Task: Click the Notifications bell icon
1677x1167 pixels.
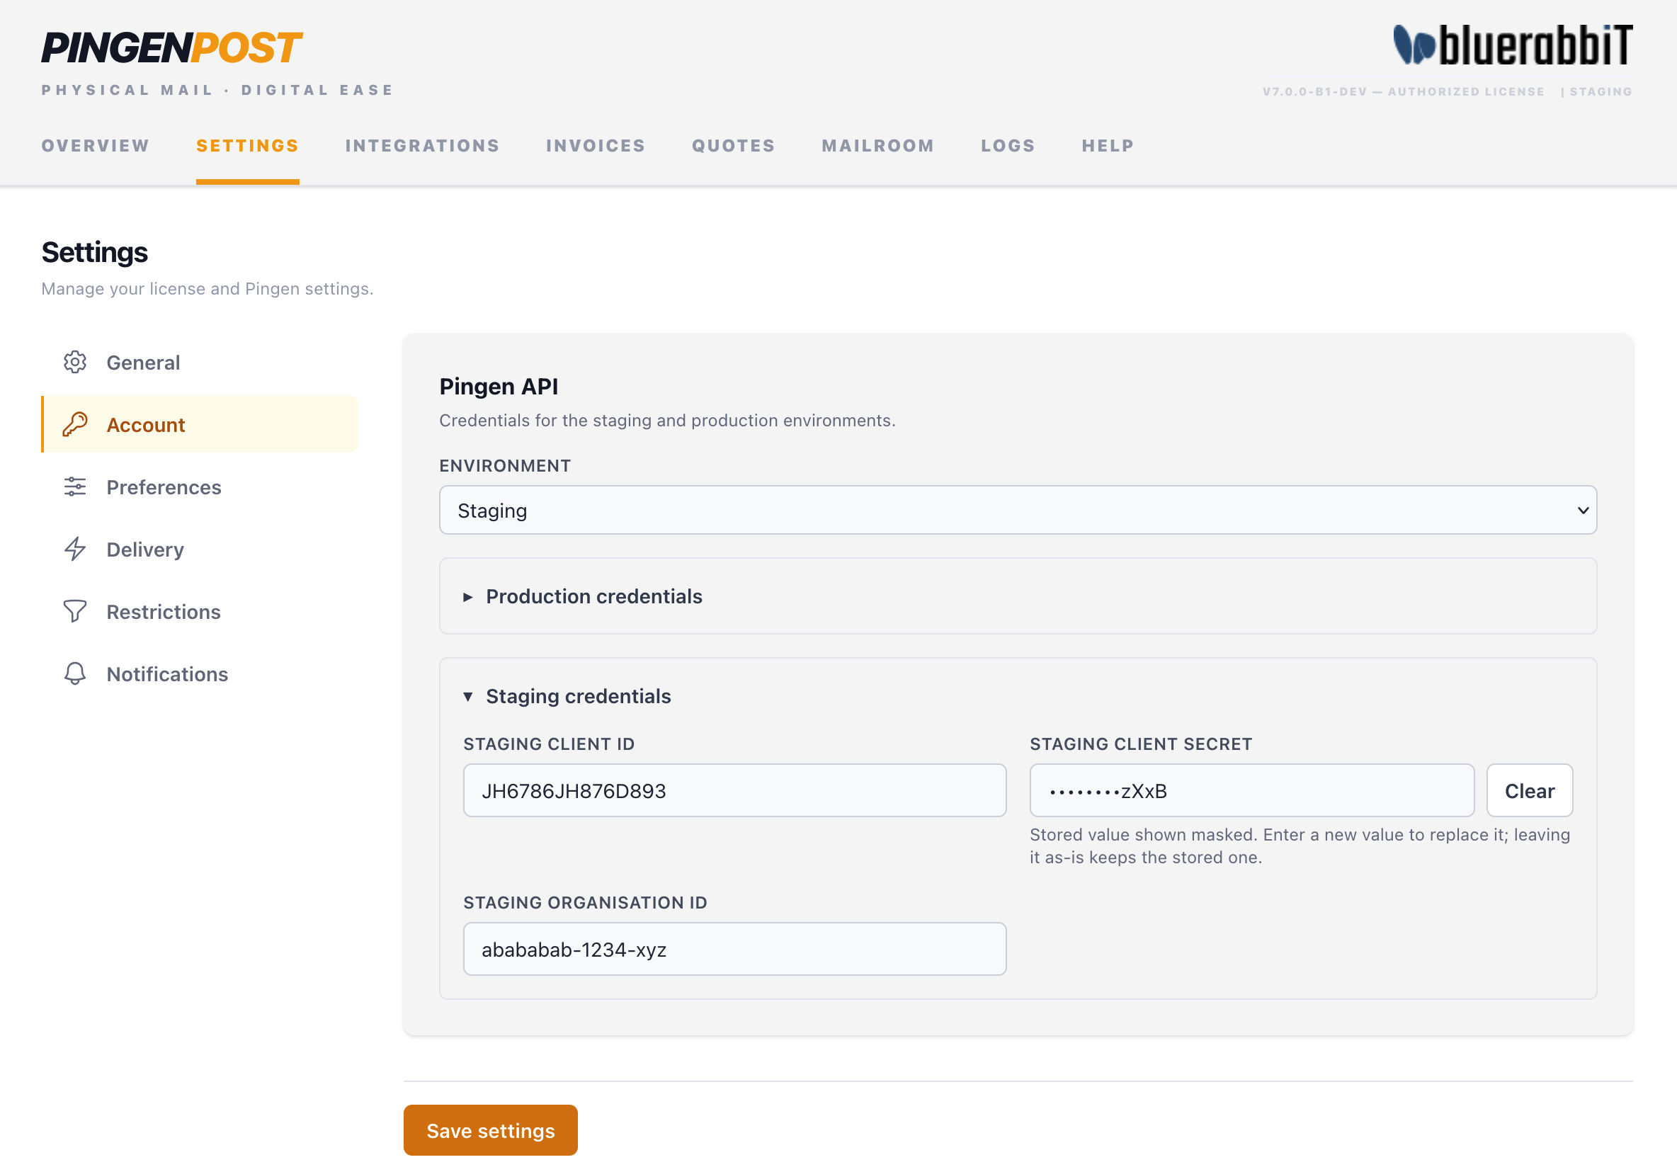Action: [x=74, y=673]
